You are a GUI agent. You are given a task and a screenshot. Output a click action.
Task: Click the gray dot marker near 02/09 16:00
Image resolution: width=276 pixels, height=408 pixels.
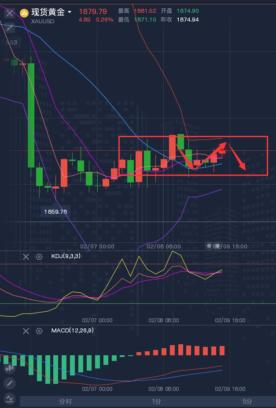coord(209,246)
